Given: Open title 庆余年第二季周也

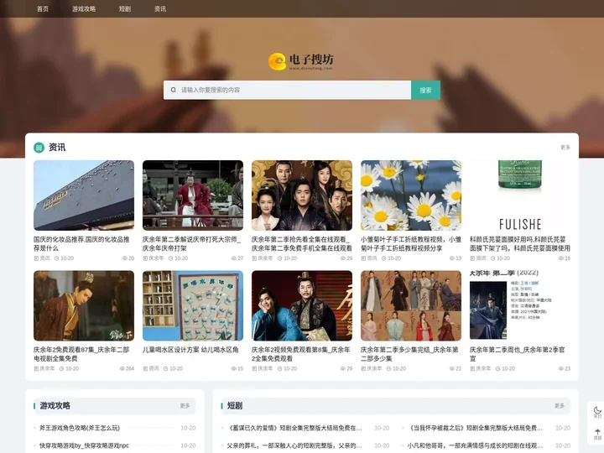Looking at the screenshot, I should tap(518, 354).
